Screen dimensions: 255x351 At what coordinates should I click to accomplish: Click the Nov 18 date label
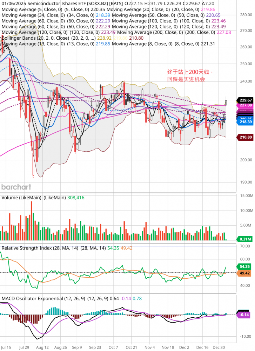168,347
